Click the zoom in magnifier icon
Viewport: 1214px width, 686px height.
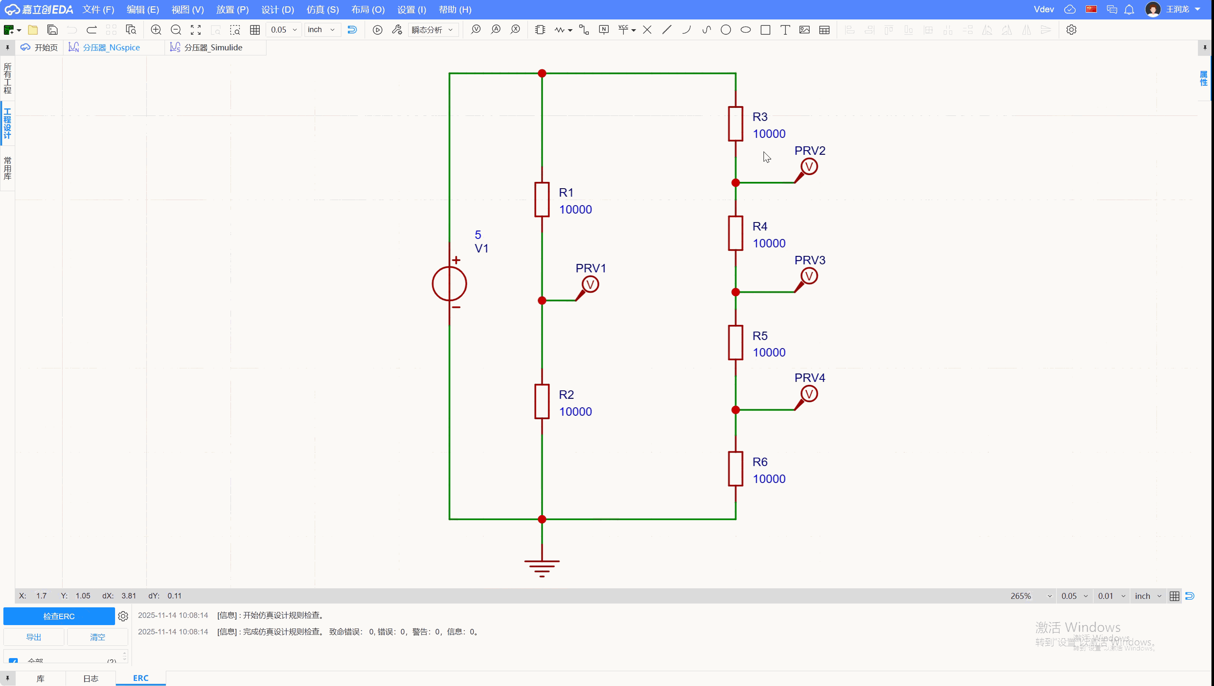pyautogui.click(x=156, y=30)
